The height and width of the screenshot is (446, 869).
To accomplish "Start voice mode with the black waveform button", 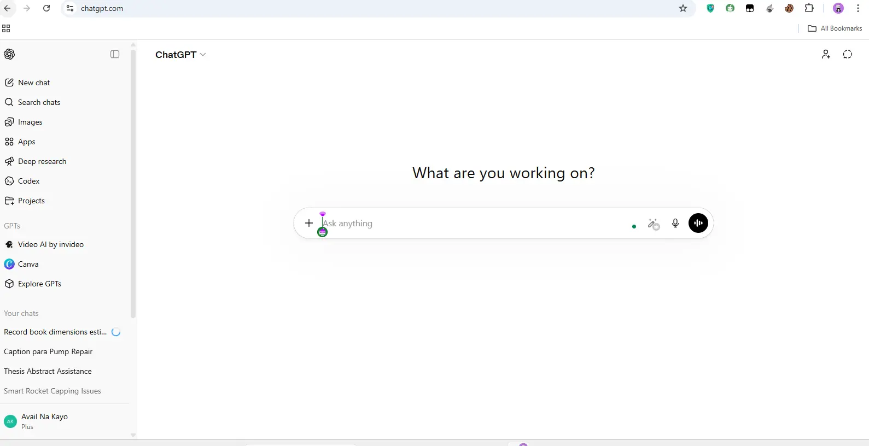I will tap(698, 223).
